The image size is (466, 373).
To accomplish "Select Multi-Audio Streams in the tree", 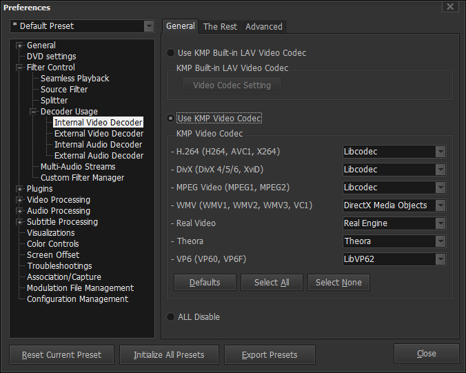I will pos(78,167).
